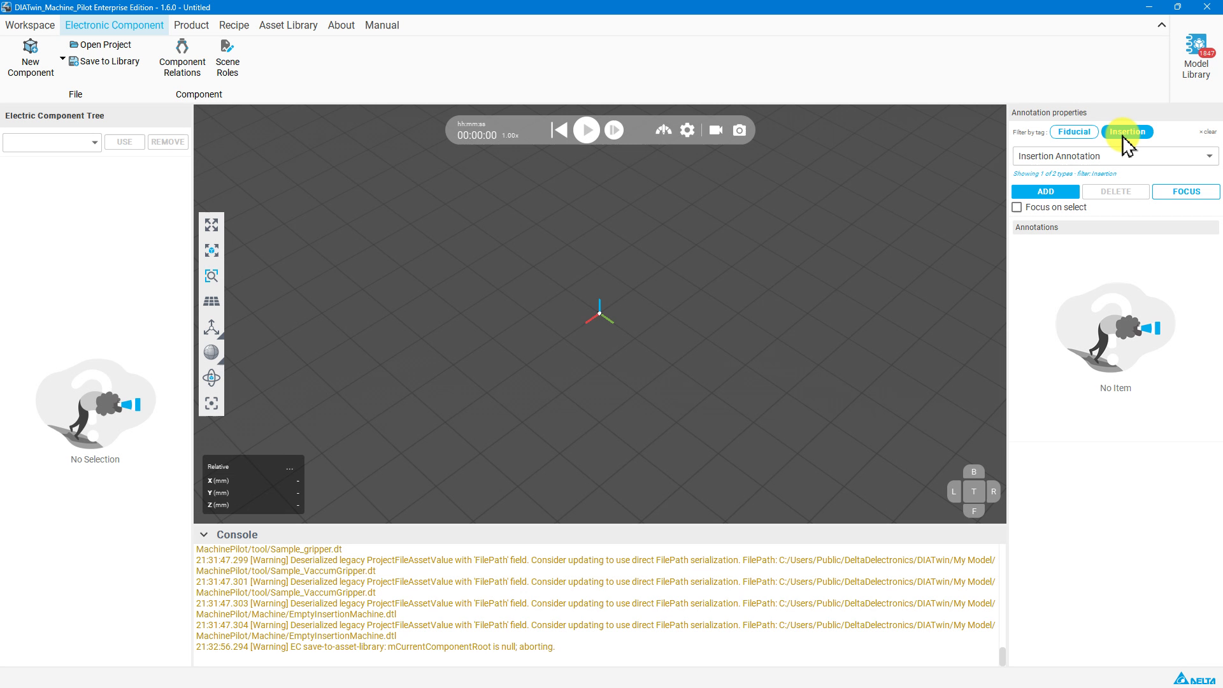
Task: Take a viewport screenshot with camera icon
Action: [x=739, y=131]
